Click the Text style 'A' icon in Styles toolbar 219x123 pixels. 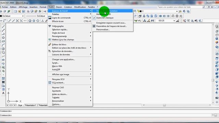(145, 21)
